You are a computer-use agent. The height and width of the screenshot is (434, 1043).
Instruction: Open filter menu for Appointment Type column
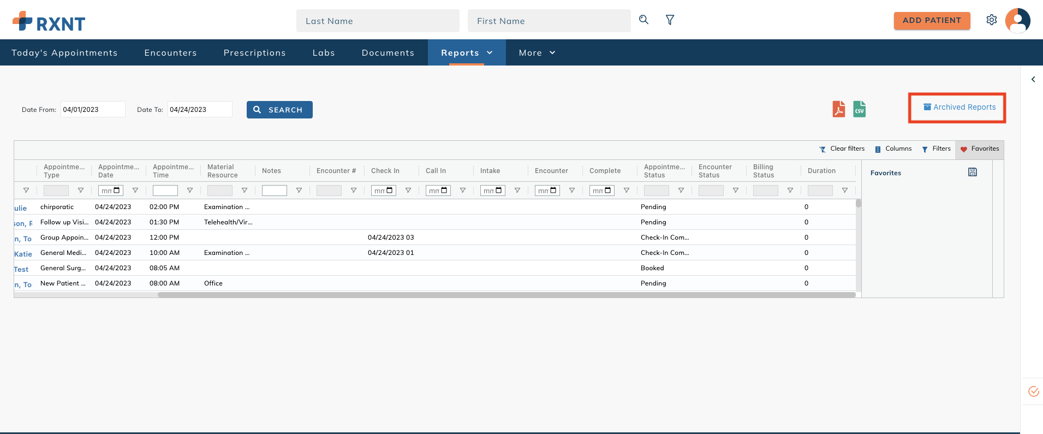click(x=81, y=191)
